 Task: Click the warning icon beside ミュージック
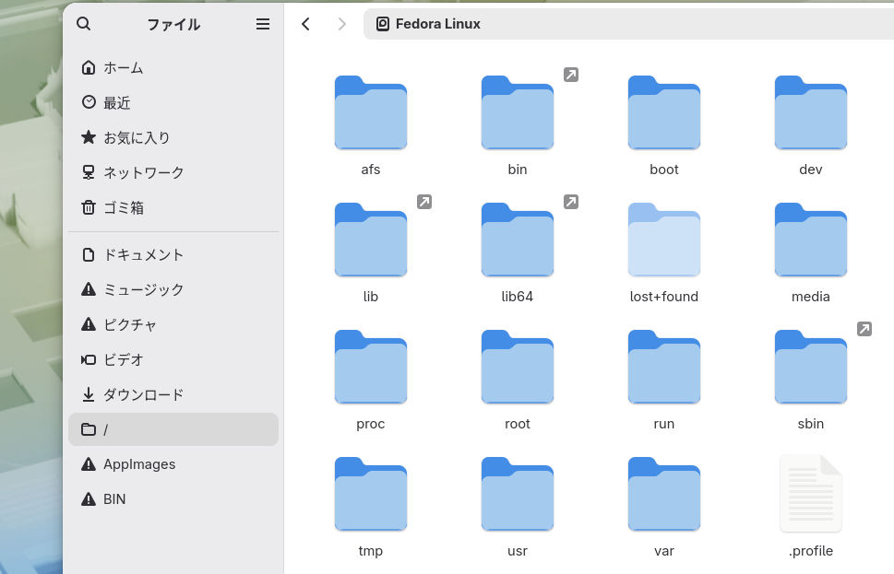click(x=89, y=289)
